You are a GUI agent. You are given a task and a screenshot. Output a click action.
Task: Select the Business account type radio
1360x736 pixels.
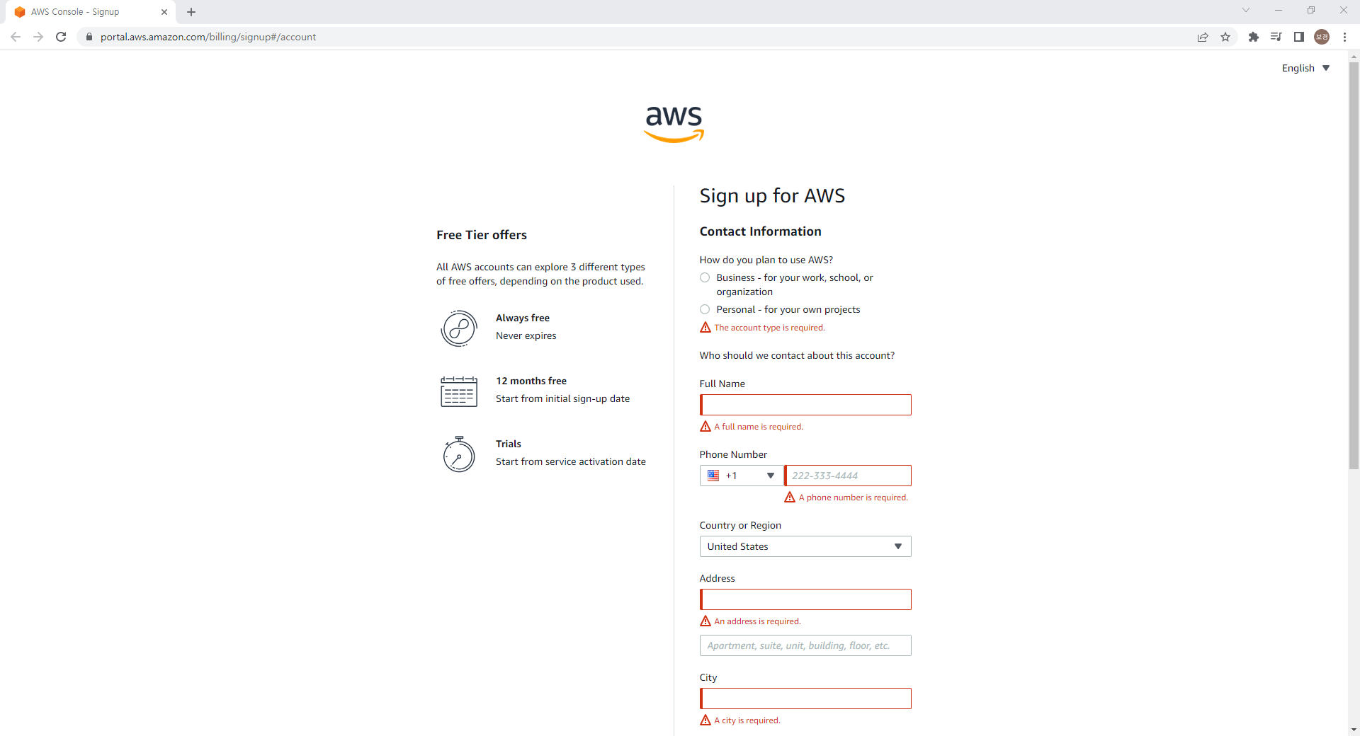pyautogui.click(x=705, y=277)
